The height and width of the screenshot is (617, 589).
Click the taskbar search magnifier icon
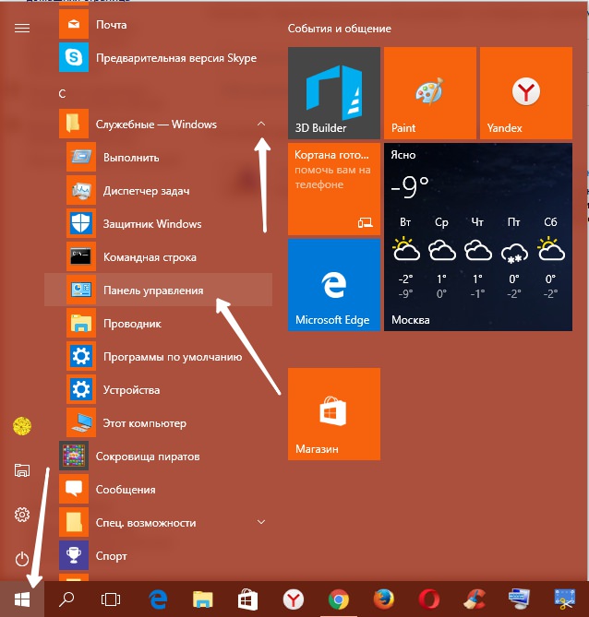click(66, 599)
